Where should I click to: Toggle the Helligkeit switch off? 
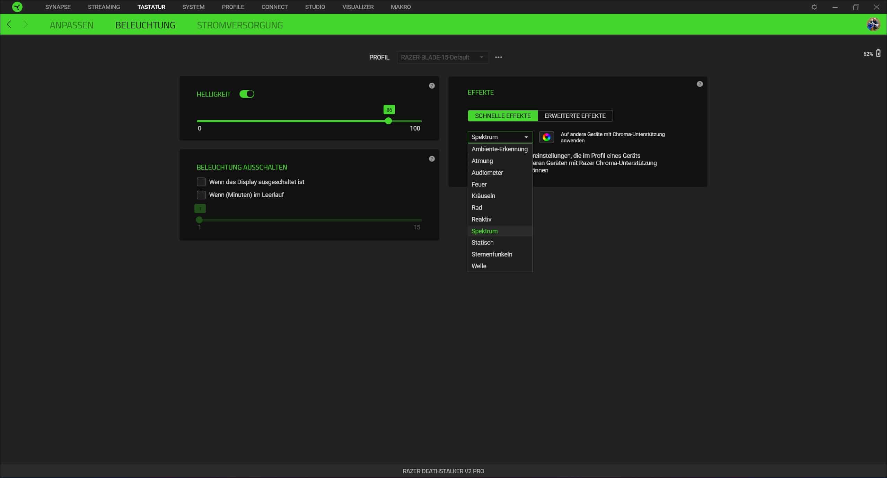(x=247, y=94)
